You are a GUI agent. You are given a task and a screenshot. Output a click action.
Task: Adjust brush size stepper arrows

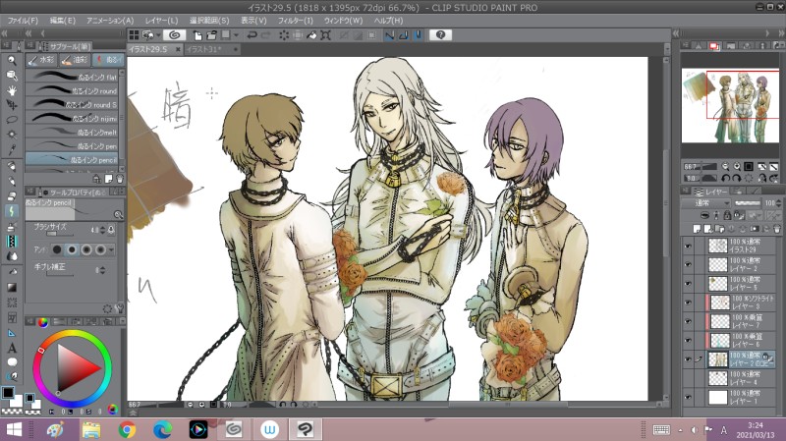point(103,230)
